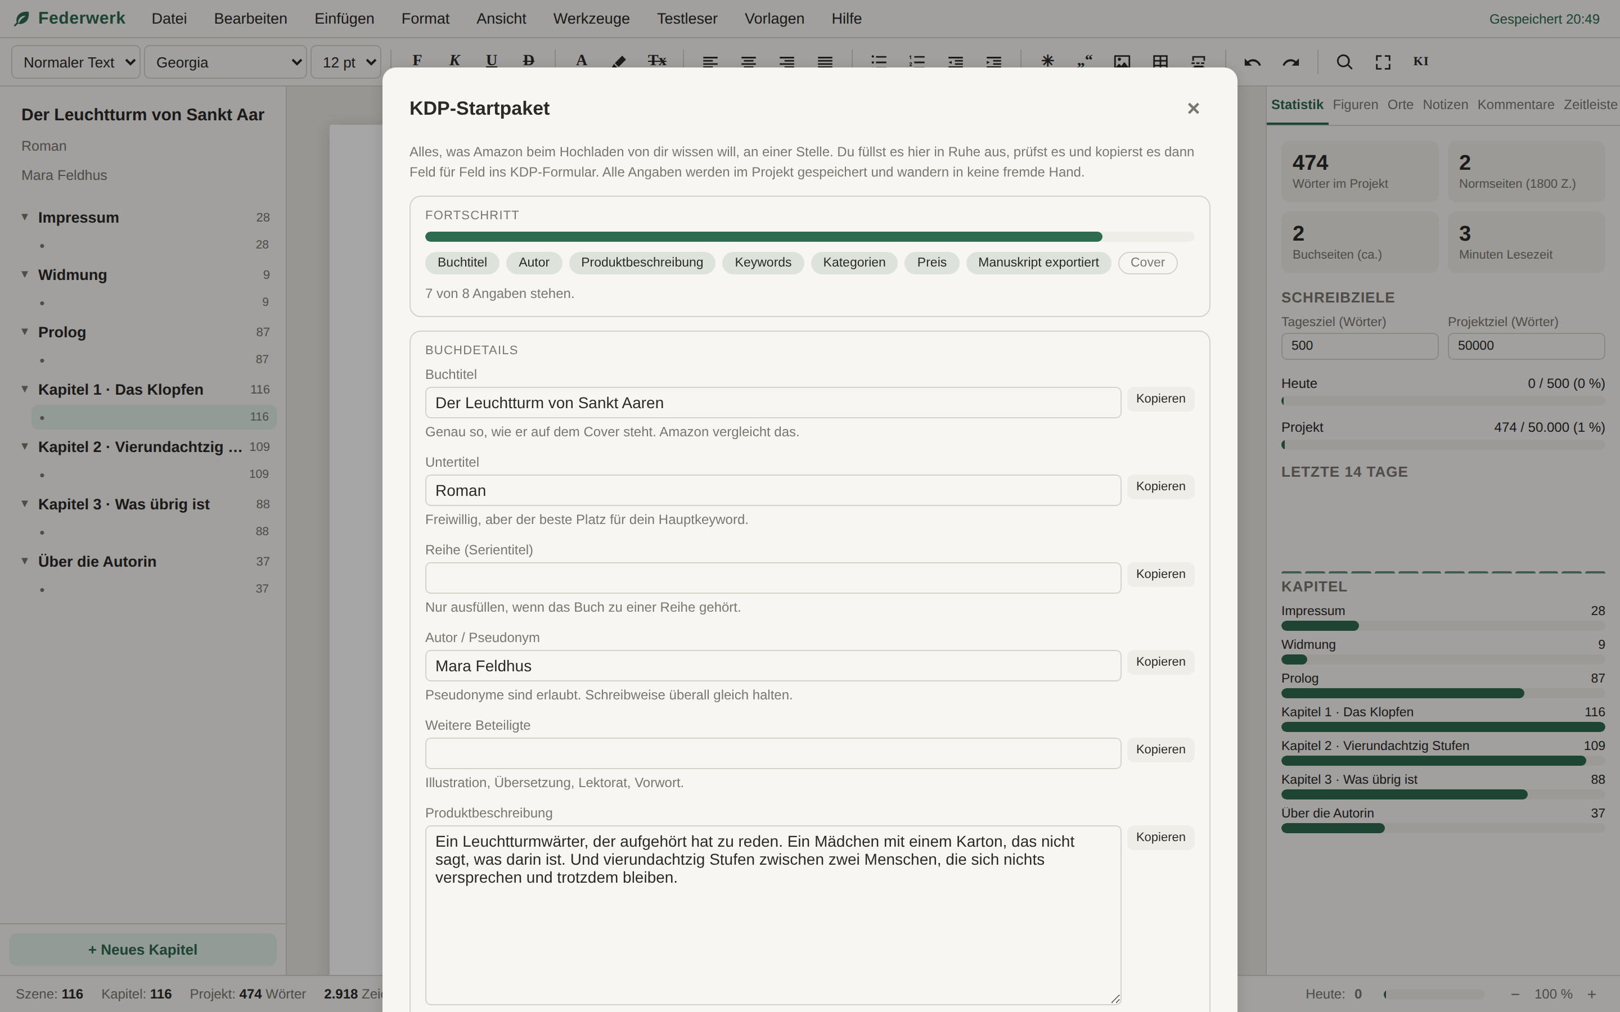
Task: Select the highlighted scene under Kapitel 1
Action: click(x=154, y=416)
